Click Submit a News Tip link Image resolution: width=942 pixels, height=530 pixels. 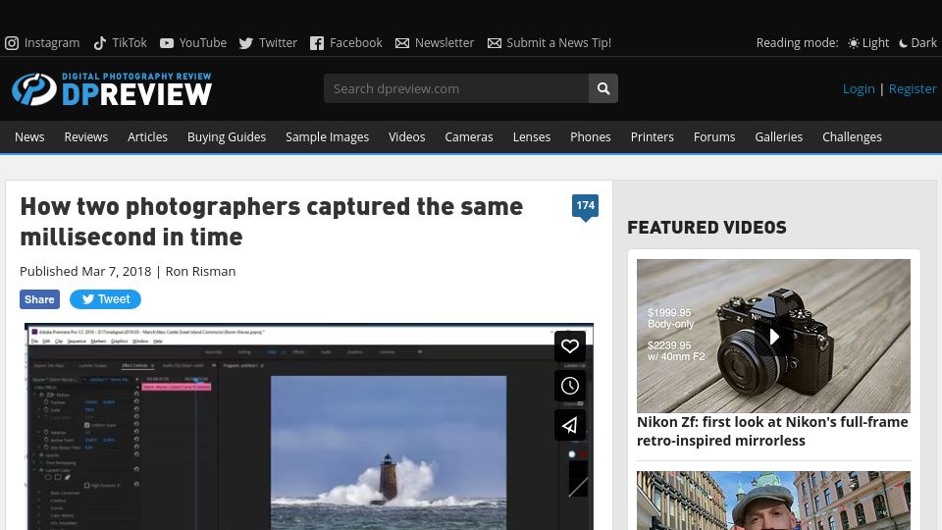coord(549,42)
